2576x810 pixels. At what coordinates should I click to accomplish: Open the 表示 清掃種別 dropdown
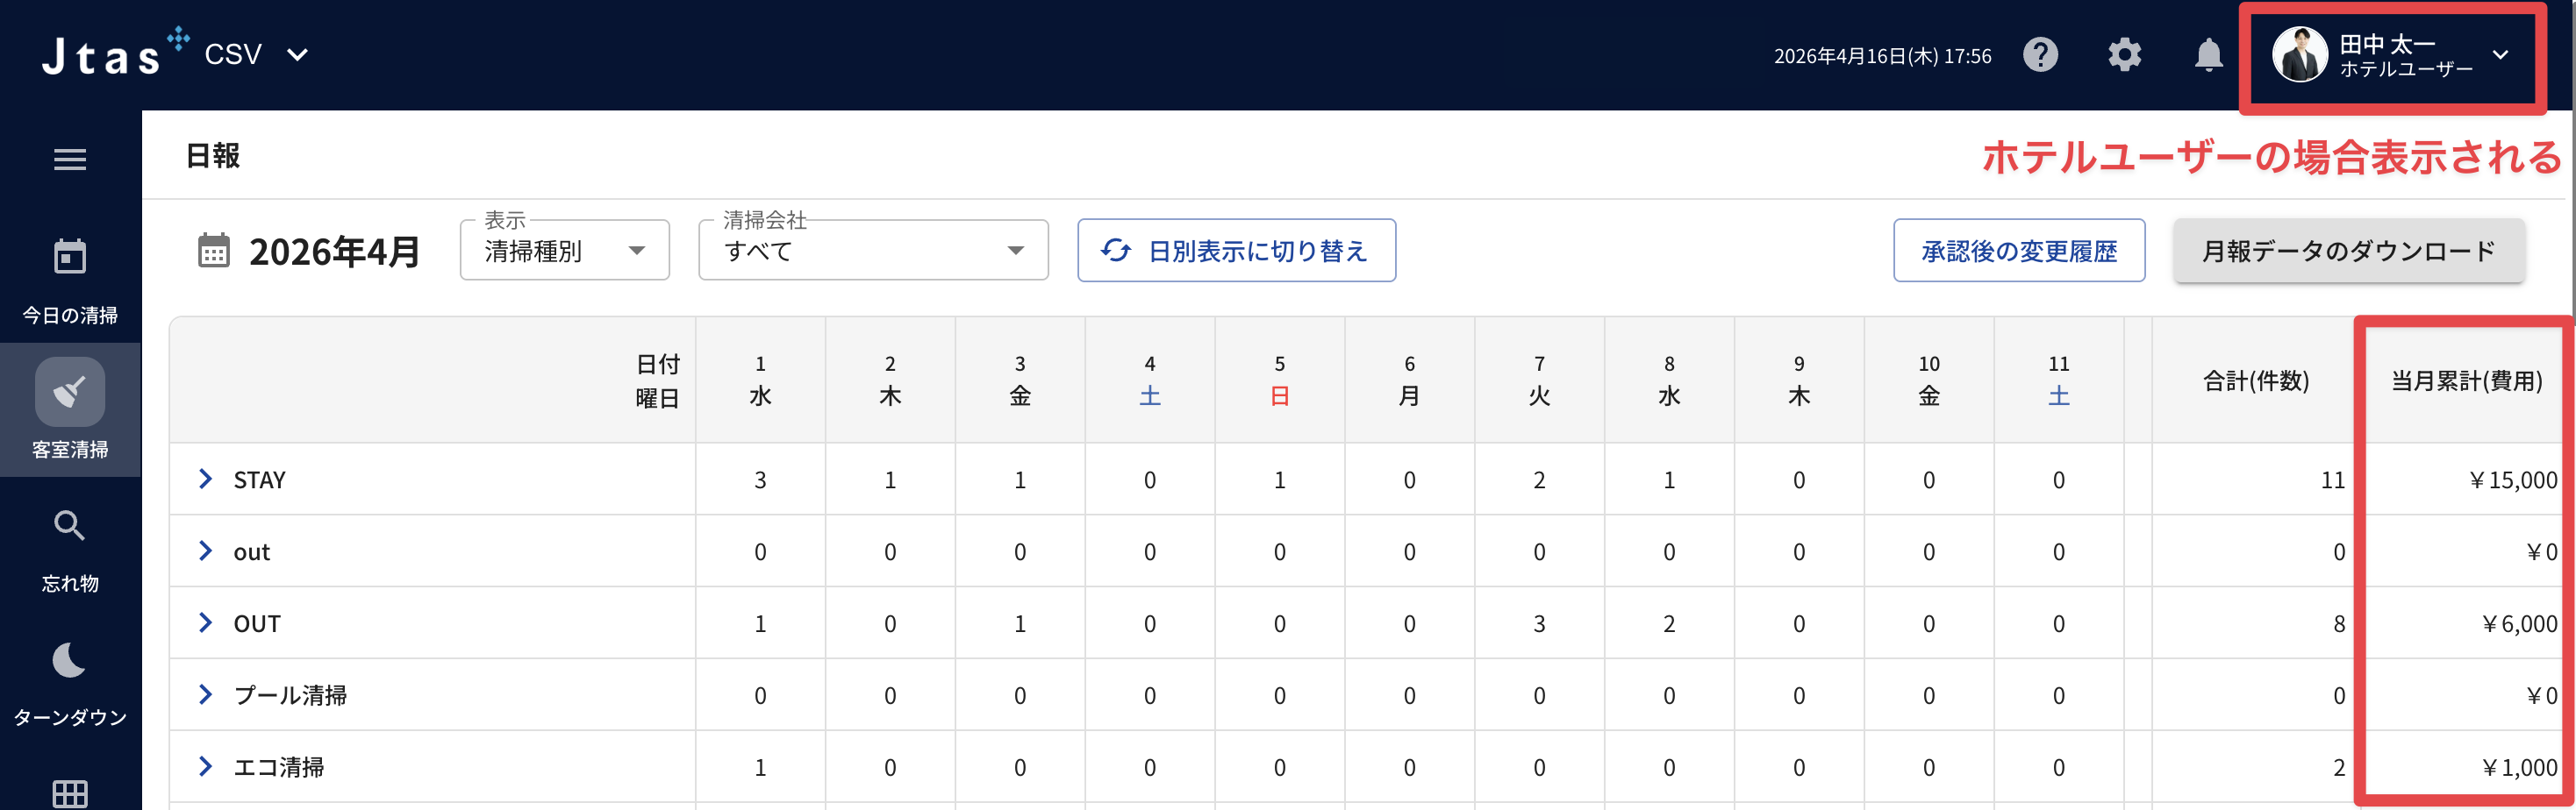(x=565, y=250)
